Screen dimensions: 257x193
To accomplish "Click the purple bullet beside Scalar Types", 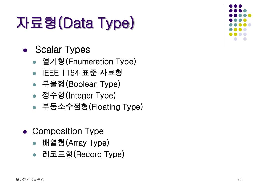I will [x=25, y=50].
